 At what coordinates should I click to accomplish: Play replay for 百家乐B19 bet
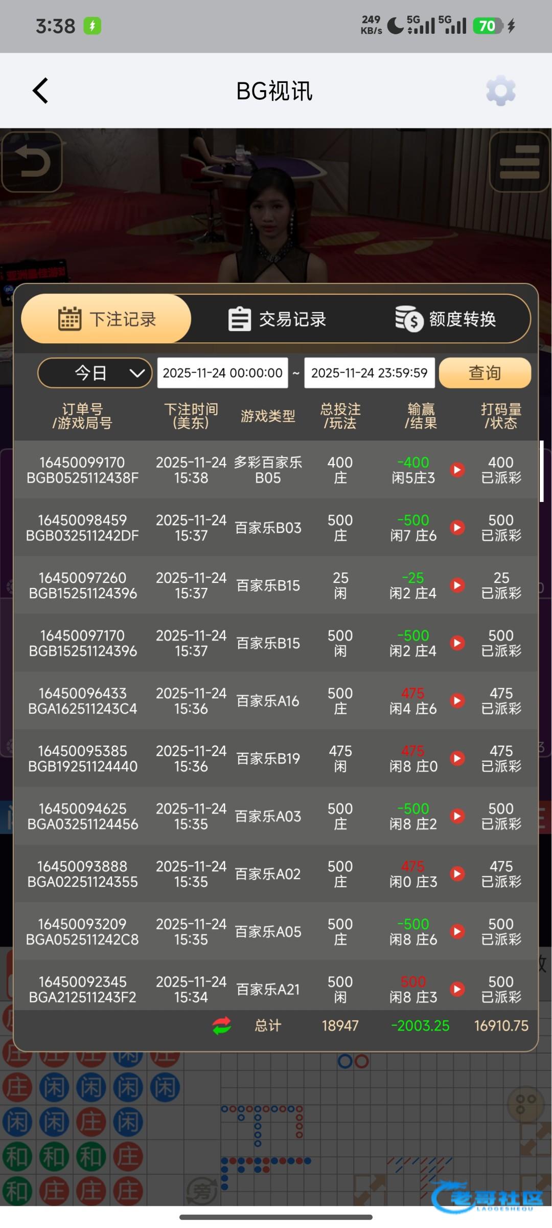(x=457, y=758)
